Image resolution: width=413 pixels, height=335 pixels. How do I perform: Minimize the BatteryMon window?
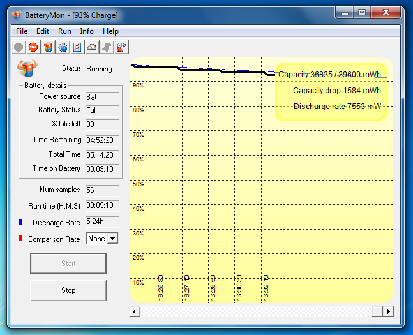pyautogui.click(x=345, y=12)
